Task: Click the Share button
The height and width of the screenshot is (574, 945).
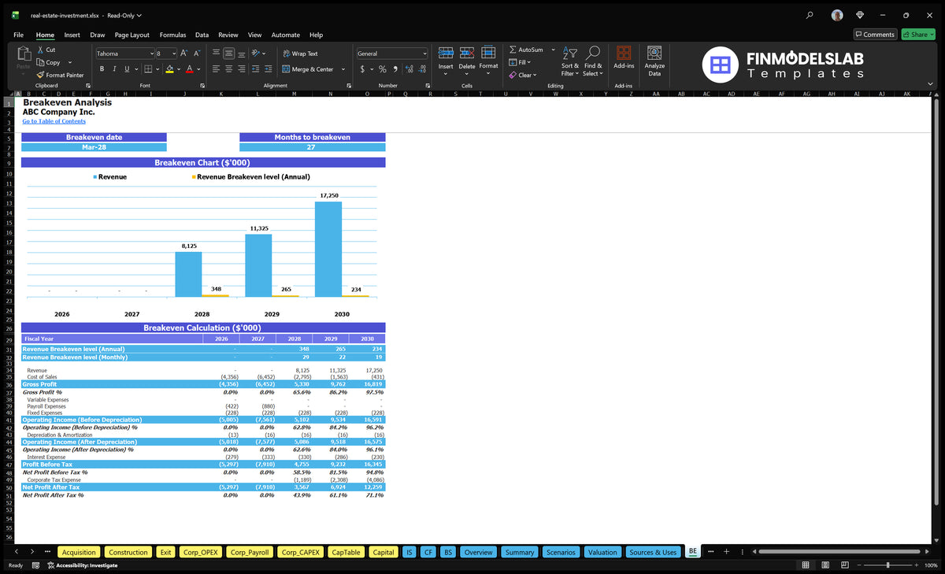Action: click(x=917, y=35)
